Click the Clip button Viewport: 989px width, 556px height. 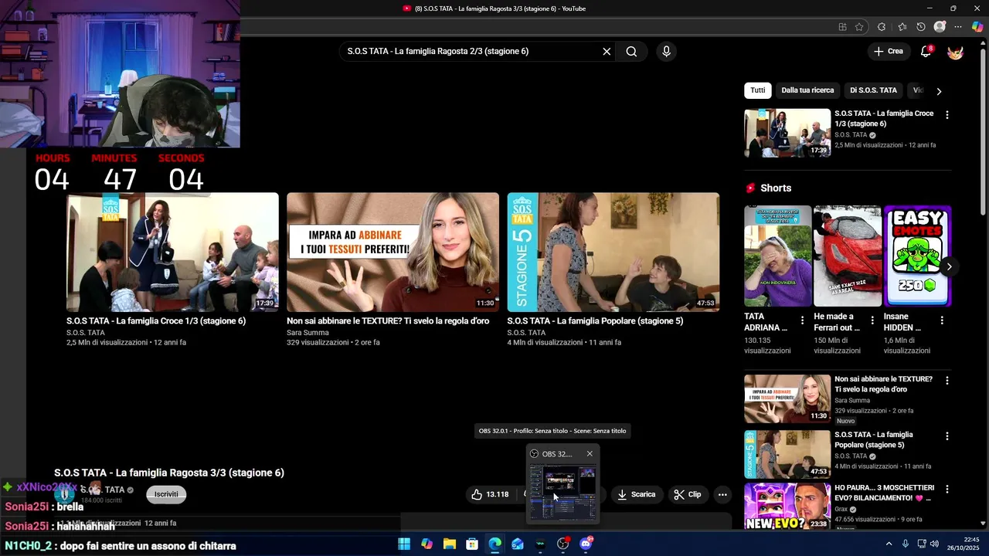point(688,494)
